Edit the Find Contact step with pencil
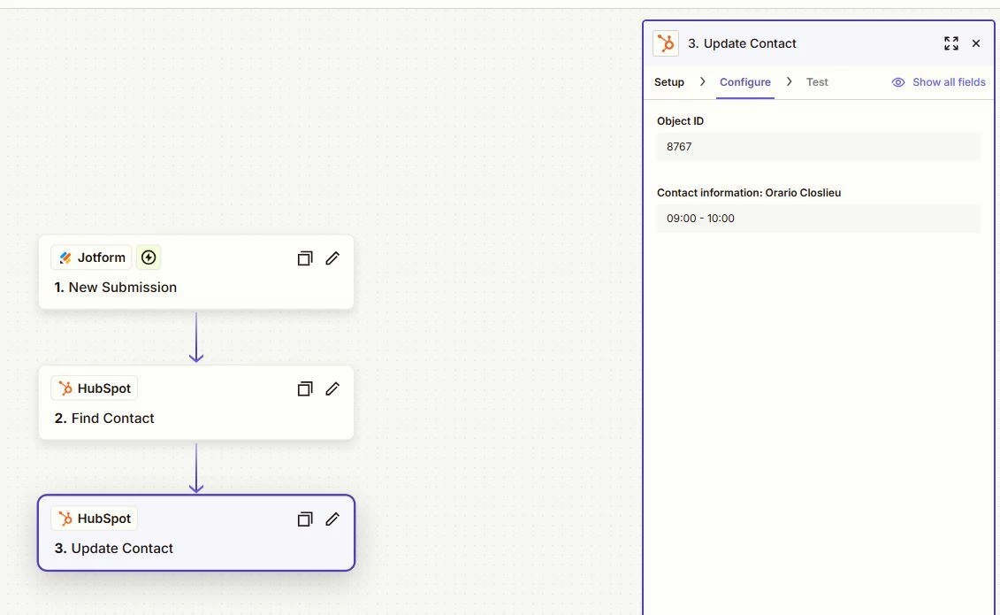Image resolution: width=1000 pixels, height=615 pixels. [x=332, y=388]
